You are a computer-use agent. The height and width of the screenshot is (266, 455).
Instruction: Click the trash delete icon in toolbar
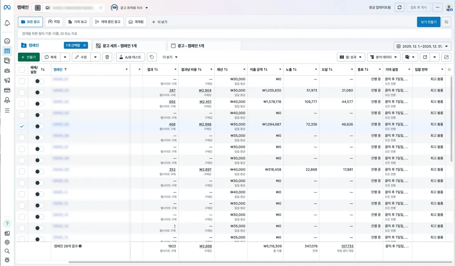pos(107,57)
